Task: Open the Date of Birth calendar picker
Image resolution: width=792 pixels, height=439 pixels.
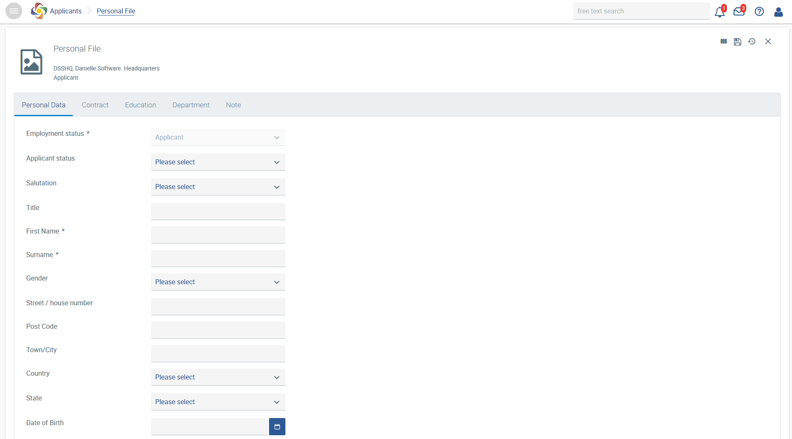Action: click(277, 426)
